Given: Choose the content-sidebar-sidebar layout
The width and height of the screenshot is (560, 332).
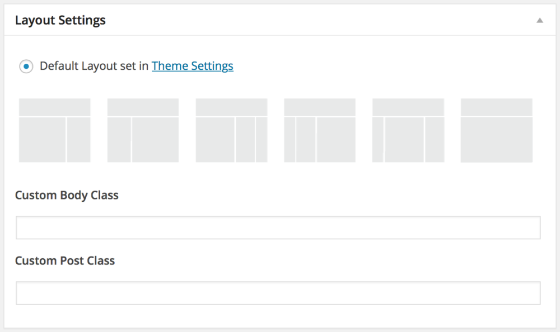Looking at the screenshot, I should point(231,130).
